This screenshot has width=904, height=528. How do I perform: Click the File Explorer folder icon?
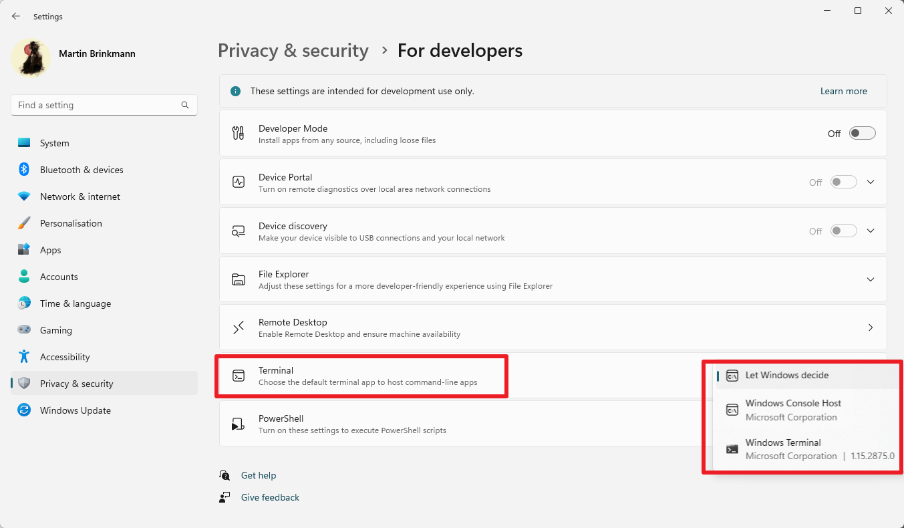(239, 279)
